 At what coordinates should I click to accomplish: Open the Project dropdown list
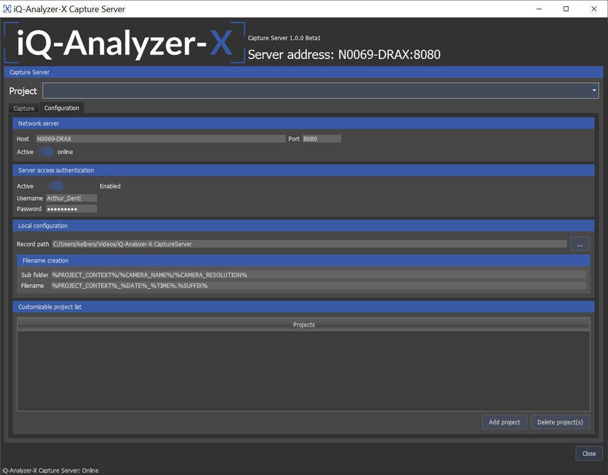coord(320,91)
